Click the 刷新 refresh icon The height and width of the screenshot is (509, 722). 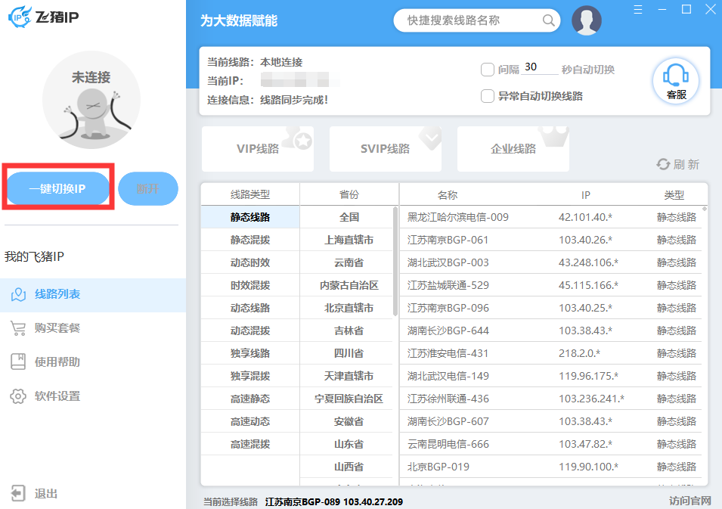point(663,164)
